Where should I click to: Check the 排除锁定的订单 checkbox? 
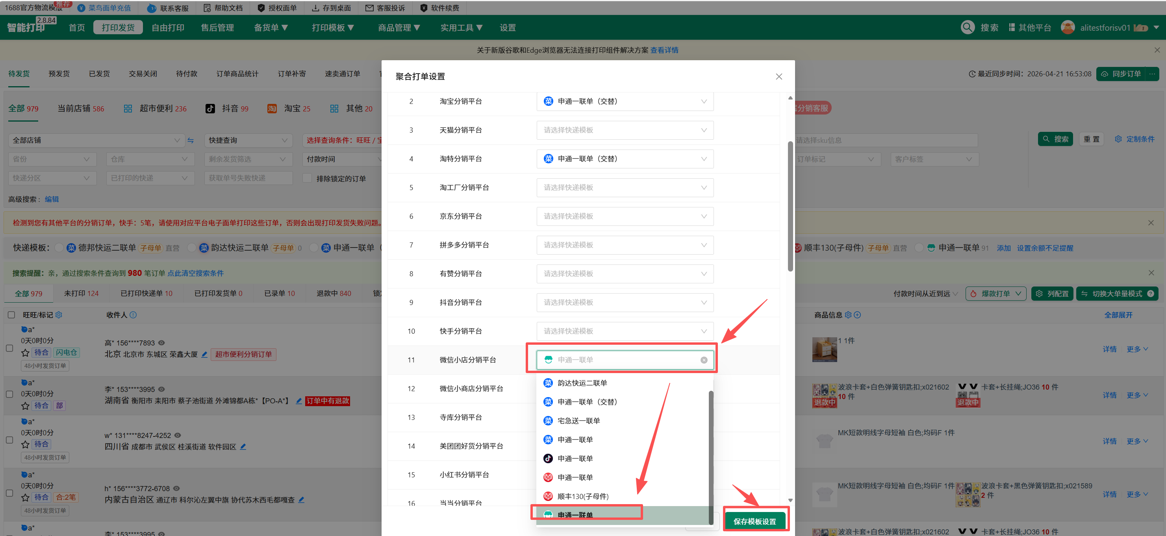pyautogui.click(x=307, y=178)
